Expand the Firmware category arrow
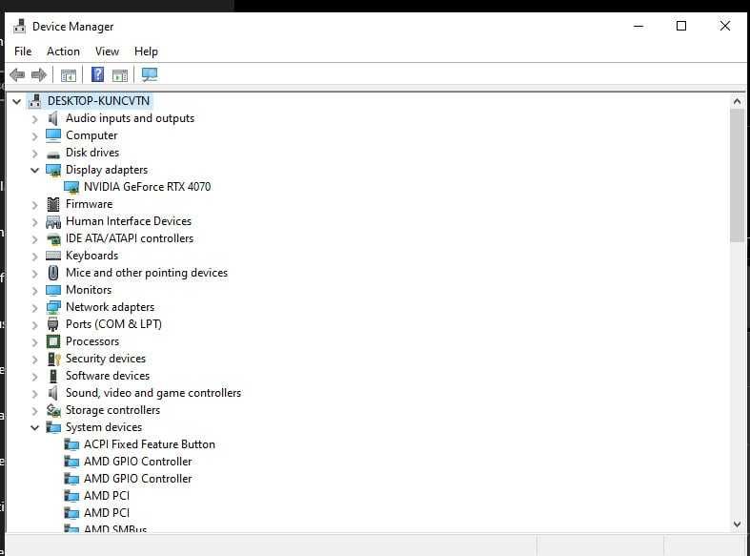Screen dimensions: 750x556 [x=35, y=205]
